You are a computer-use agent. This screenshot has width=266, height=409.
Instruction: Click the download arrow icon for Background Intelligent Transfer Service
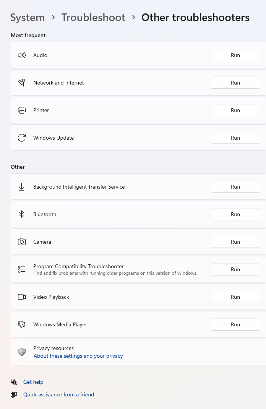point(22,187)
